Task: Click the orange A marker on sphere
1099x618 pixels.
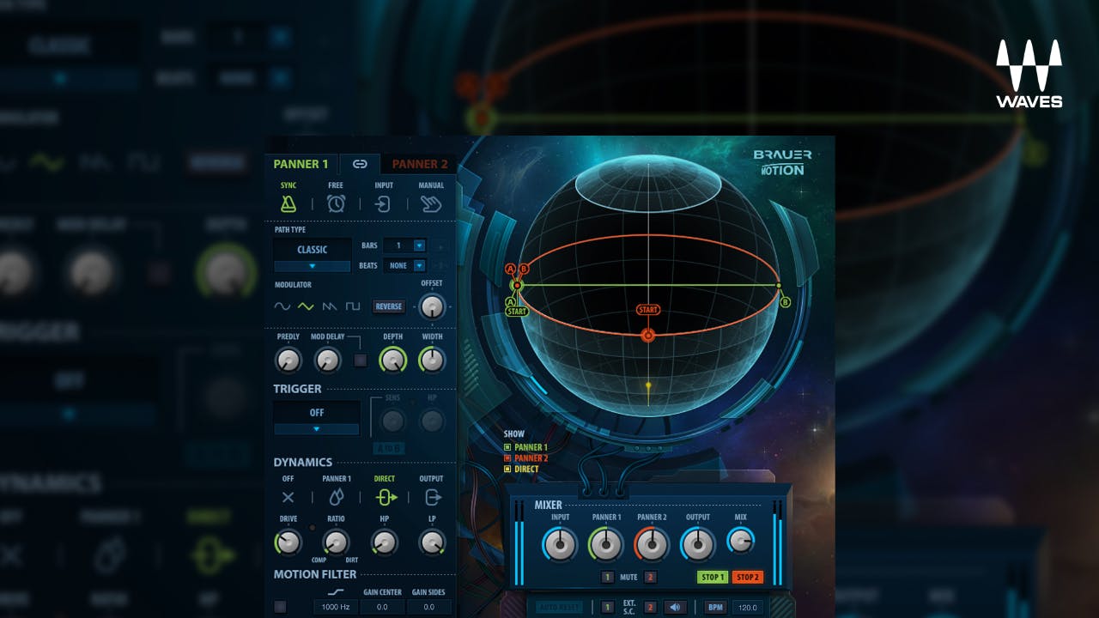Action: (510, 269)
